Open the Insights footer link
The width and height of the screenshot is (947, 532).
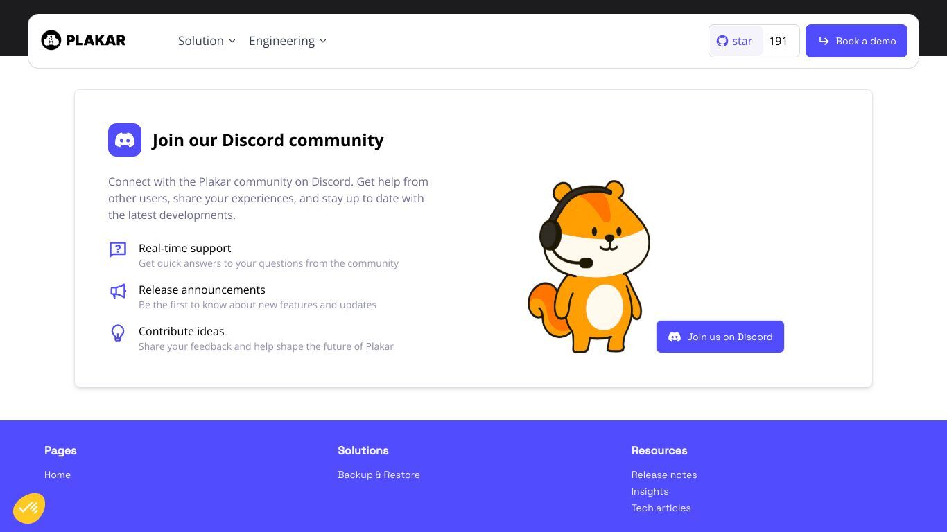(x=650, y=491)
